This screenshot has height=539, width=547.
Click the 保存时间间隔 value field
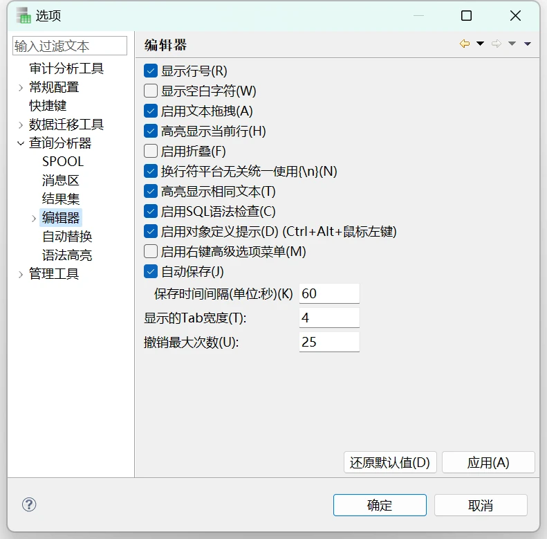329,293
